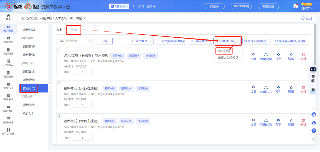Click the 查询 button
Screen dimensions: 320x152
[104, 41]
